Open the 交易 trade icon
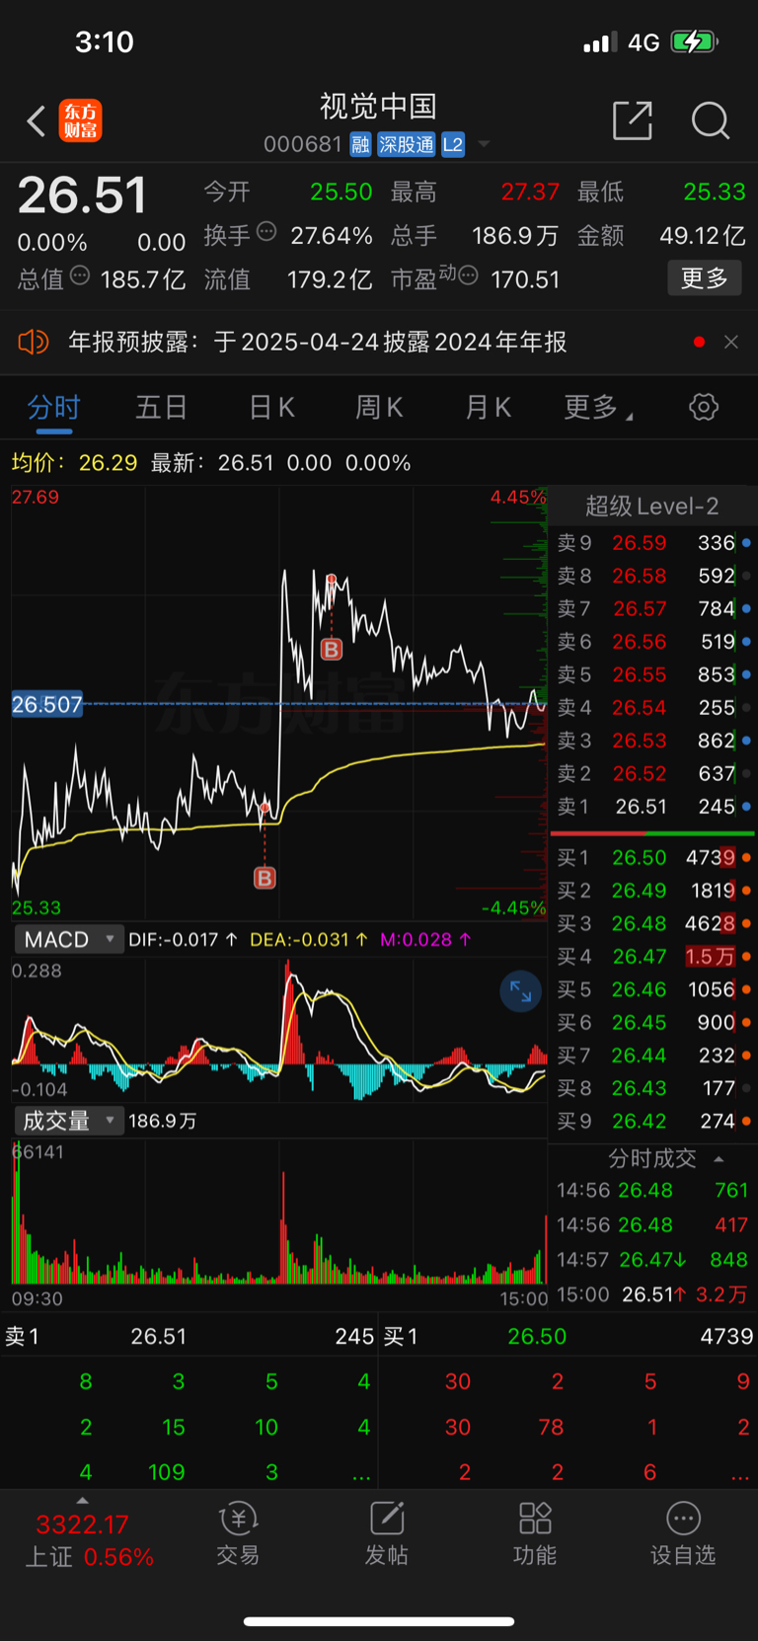Screen dimensions: 758x1642 click(238, 1533)
